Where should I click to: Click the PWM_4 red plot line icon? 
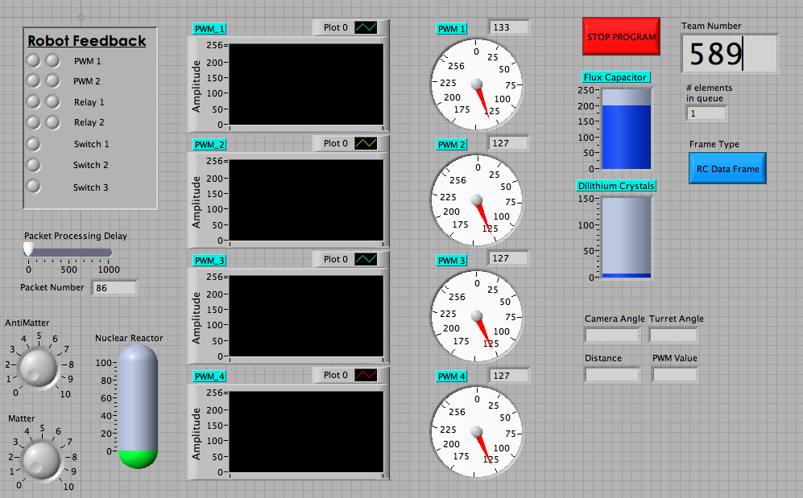point(366,375)
